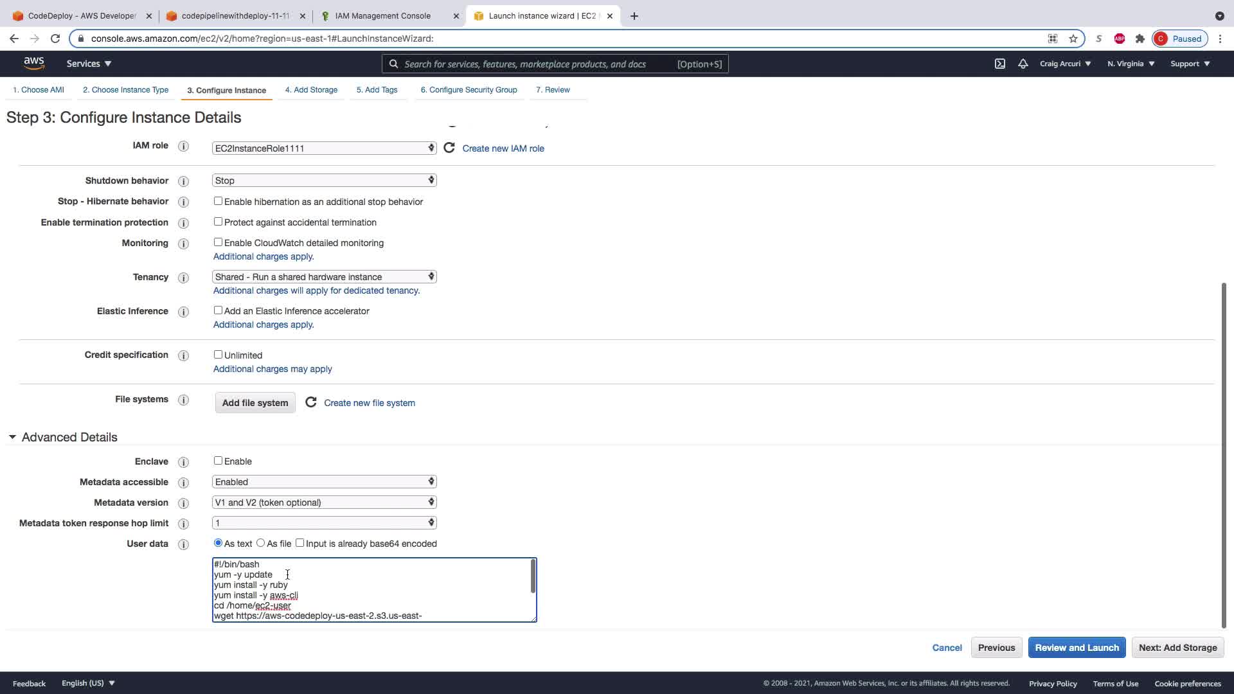
Task: Refresh the IAM role list icon
Action: click(x=449, y=148)
